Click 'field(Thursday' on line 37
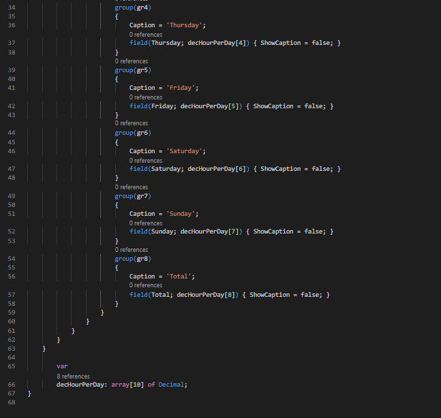This screenshot has width=441, height=418. (155, 43)
